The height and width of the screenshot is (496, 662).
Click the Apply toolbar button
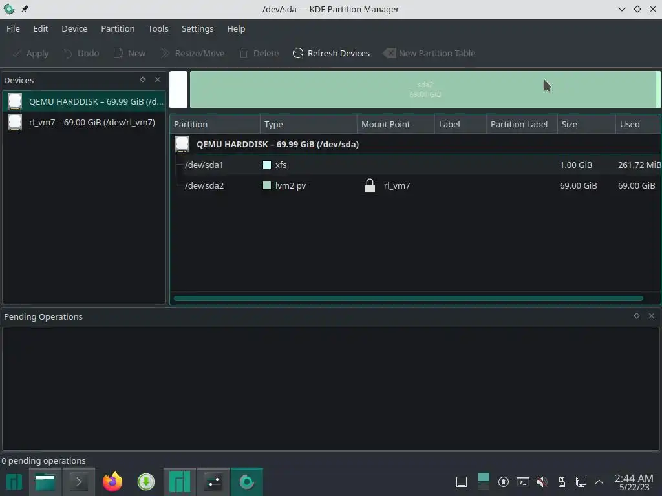coord(30,53)
